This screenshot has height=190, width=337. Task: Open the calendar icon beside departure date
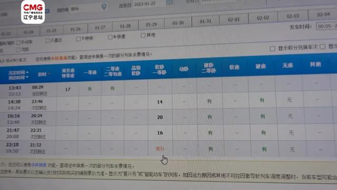click(x=170, y=2)
